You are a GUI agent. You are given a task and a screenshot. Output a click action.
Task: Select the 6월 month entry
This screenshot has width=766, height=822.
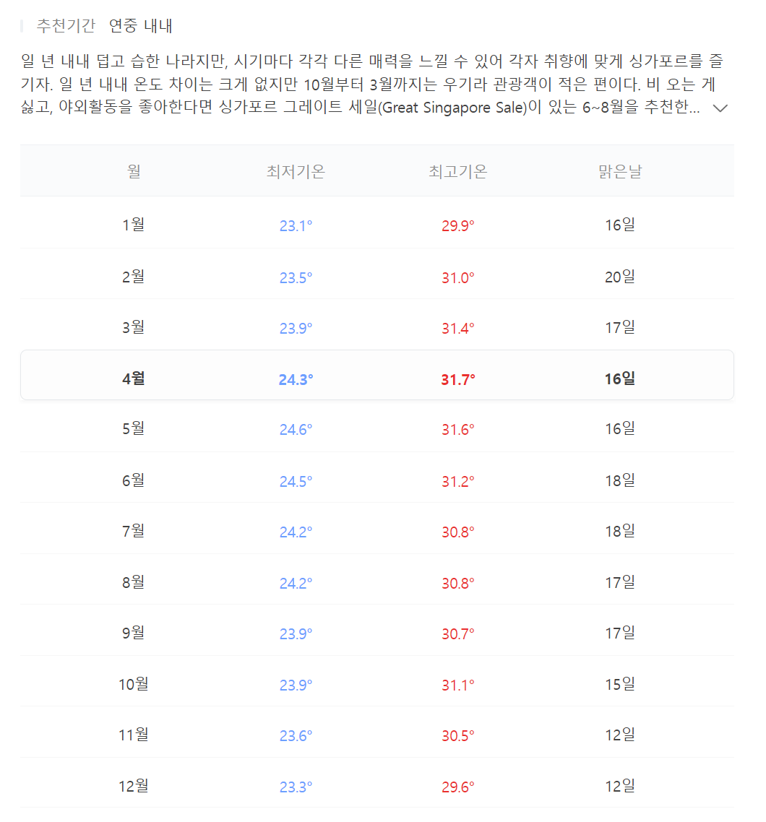pyautogui.click(x=133, y=479)
